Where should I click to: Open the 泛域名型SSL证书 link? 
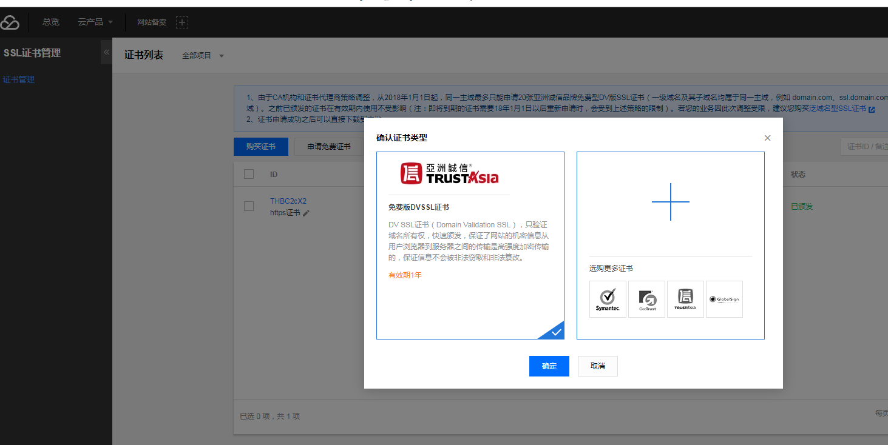[838, 109]
